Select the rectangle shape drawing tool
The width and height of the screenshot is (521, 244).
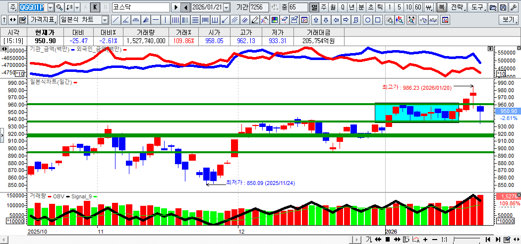click(378, 20)
